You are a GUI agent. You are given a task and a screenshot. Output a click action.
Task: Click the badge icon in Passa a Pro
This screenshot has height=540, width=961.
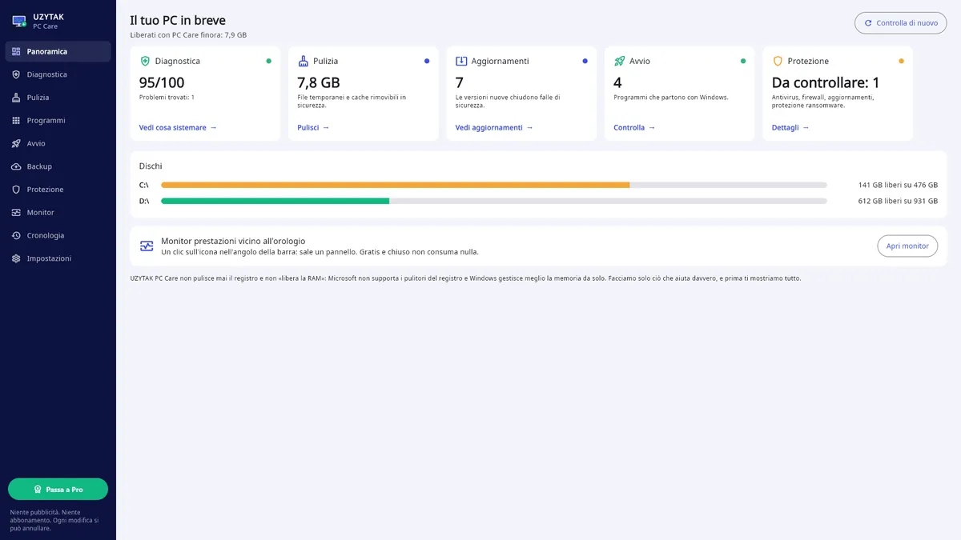38,490
